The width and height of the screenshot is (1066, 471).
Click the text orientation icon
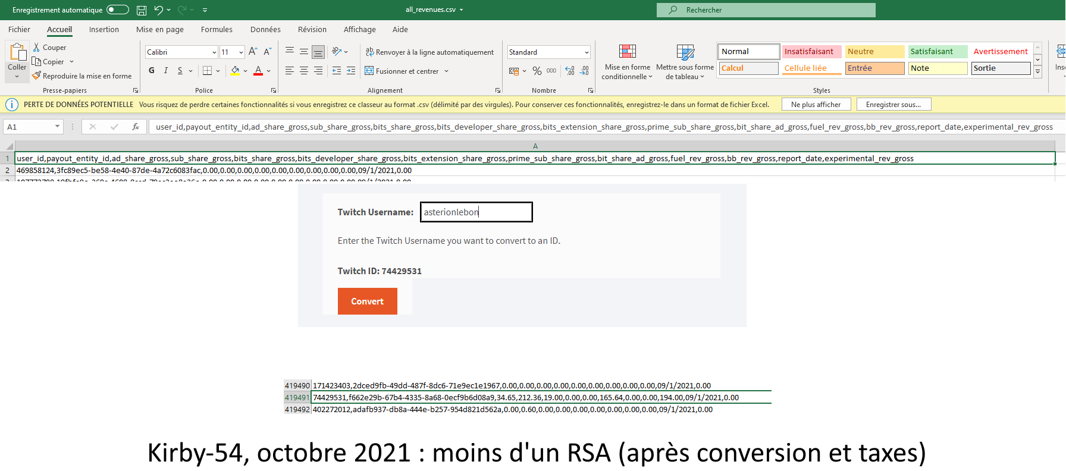pyautogui.click(x=337, y=52)
